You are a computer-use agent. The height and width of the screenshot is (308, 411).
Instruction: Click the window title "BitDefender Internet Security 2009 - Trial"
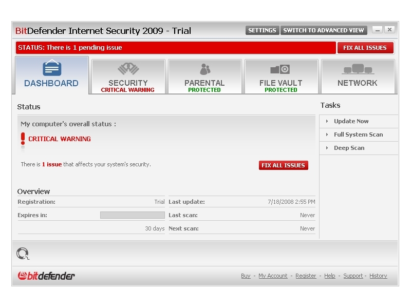coord(103,31)
